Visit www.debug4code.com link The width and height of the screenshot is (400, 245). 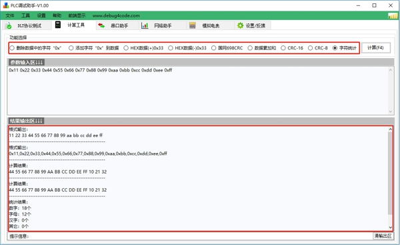(x=116, y=15)
